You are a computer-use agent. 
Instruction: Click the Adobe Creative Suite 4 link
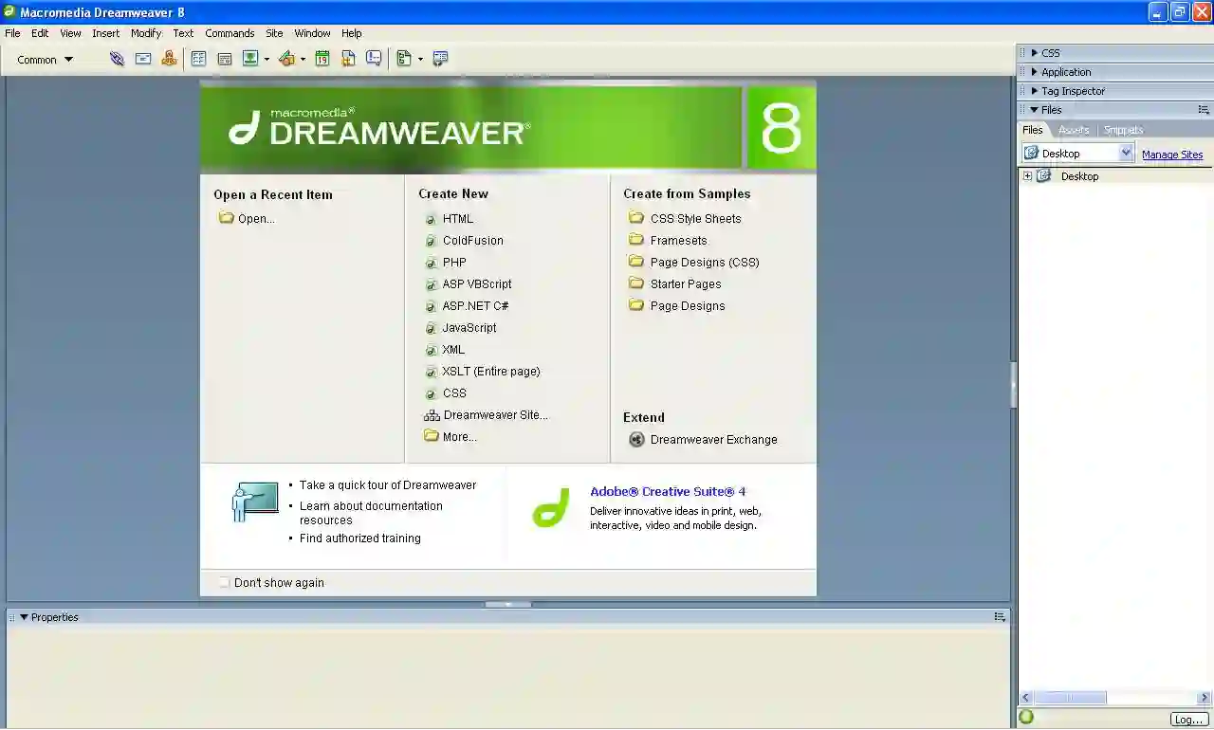click(668, 492)
